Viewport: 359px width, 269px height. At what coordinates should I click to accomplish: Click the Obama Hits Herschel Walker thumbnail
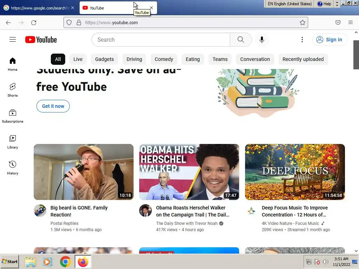[189, 172]
